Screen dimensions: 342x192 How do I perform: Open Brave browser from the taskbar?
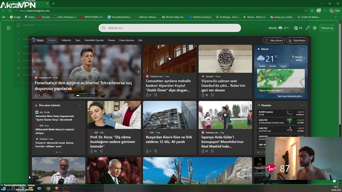(x=57, y=189)
